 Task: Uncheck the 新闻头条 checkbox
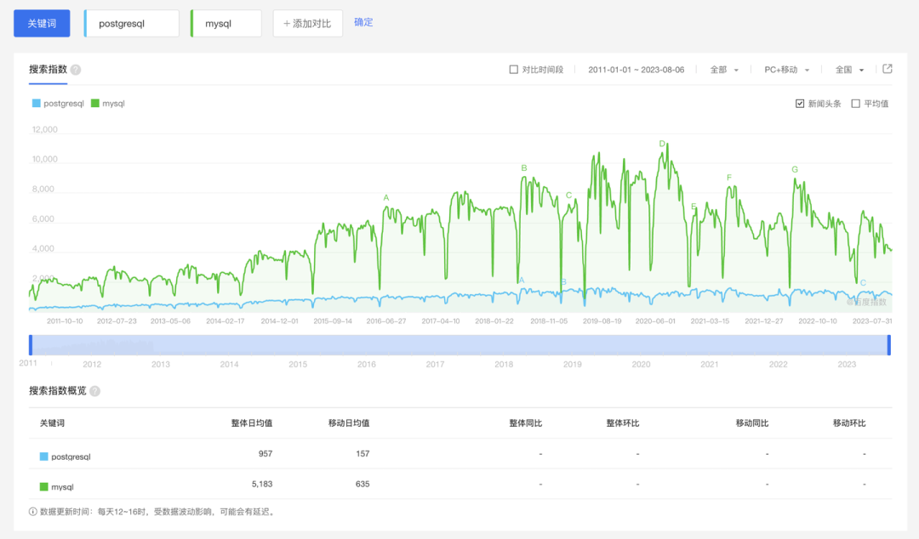pos(799,104)
